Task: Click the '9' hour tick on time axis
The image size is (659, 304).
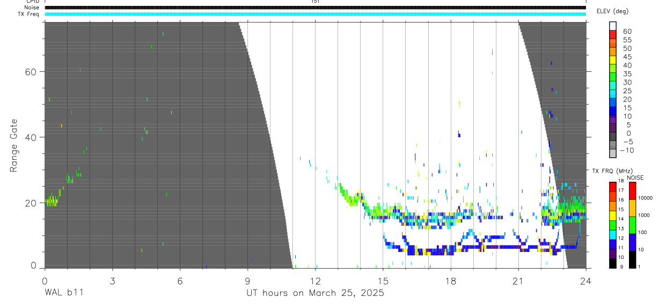Action: coord(247,280)
